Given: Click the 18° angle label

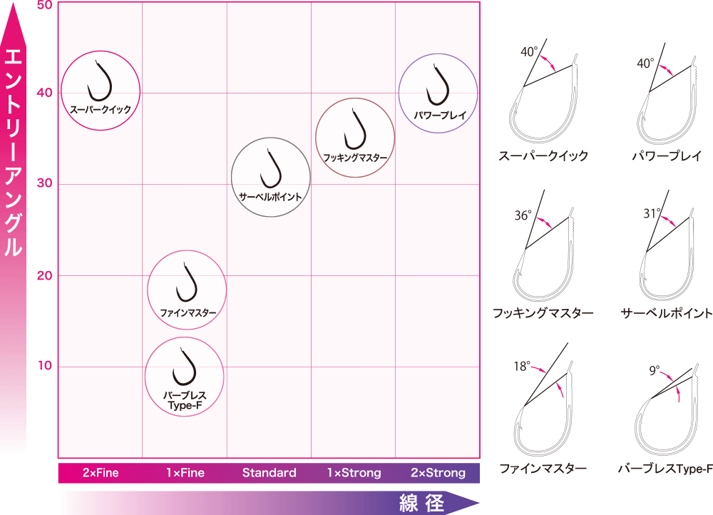Looking at the screenshot, I should point(522,366).
